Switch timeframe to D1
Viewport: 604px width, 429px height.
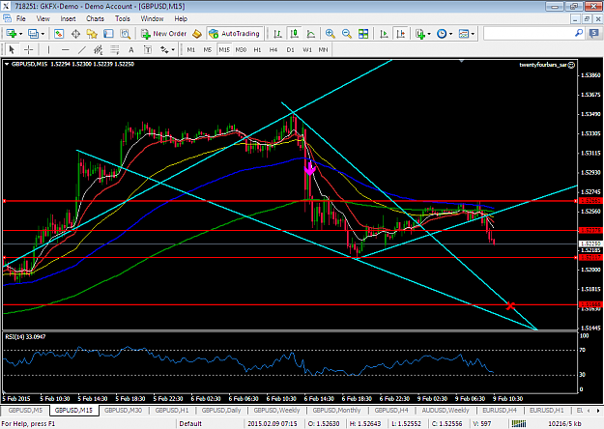(291, 49)
